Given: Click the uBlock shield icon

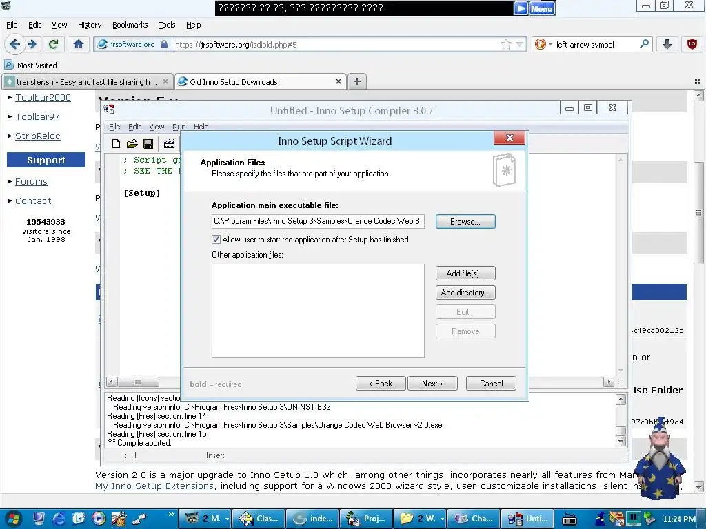Looking at the screenshot, I should point(692,44).
